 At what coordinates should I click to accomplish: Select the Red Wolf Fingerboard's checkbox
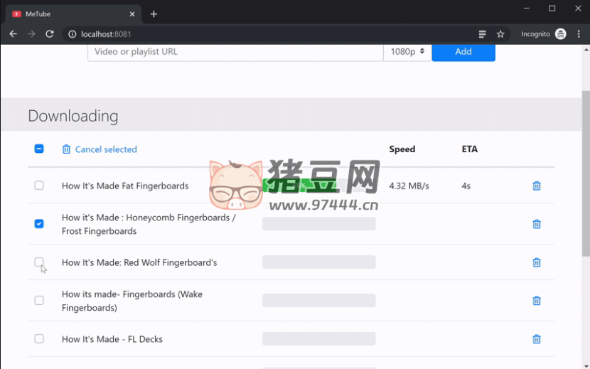(39, 262)
